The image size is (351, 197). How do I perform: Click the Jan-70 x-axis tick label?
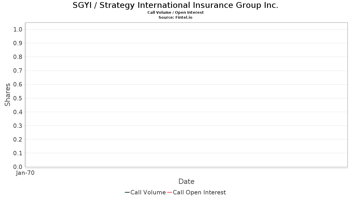25,173
